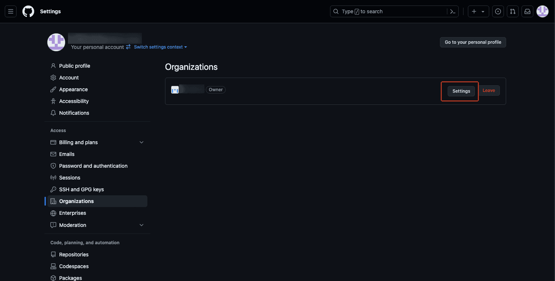Open Repositories settings
The height and width of the screenshot is (281, 555).
click(97, 255)
